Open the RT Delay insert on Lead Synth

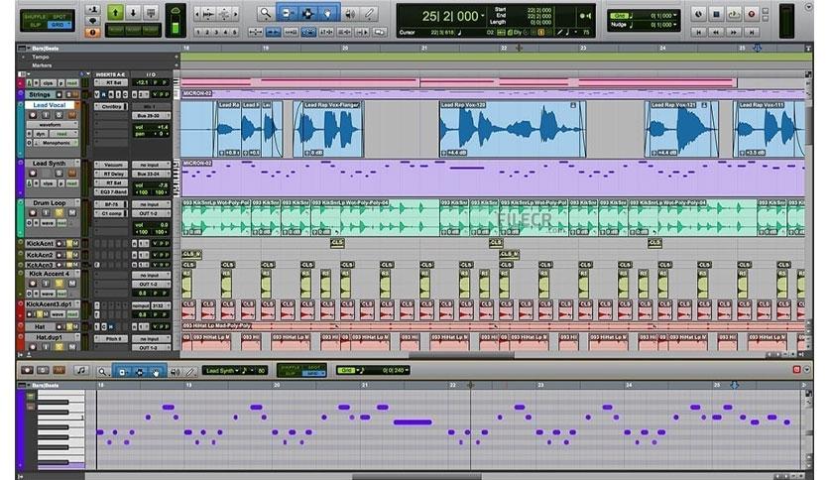click(x=113, y=174)
